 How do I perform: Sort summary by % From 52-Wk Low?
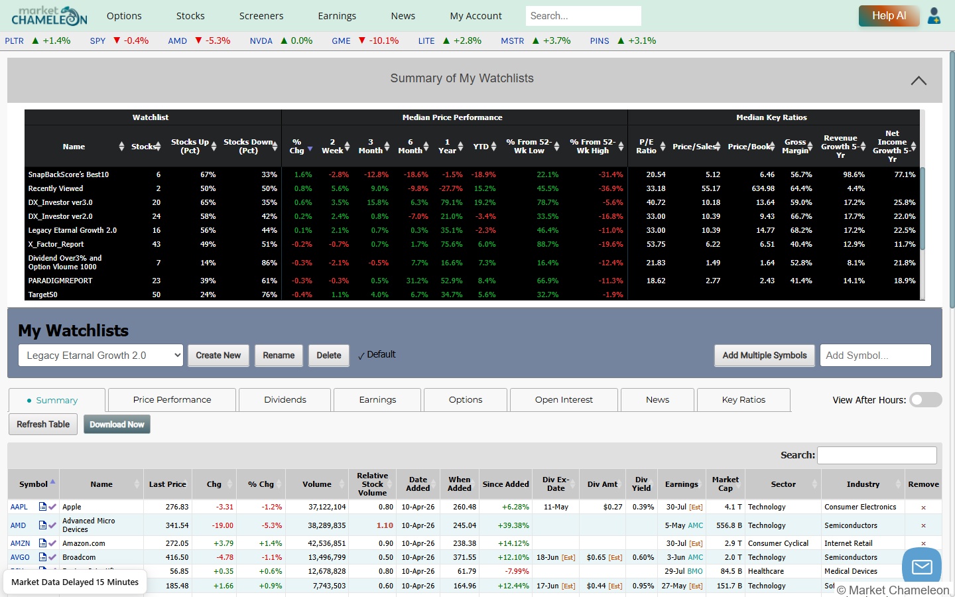556,147
